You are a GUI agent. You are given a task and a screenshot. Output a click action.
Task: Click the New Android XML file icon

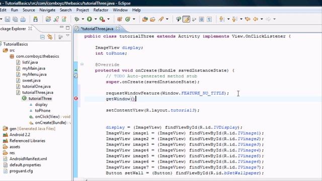pos(64,19)
